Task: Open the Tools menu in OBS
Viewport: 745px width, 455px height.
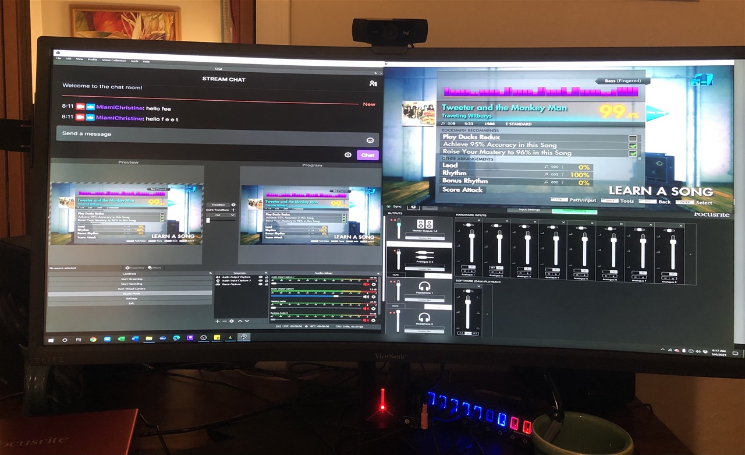Action: [x=134, y=61]
